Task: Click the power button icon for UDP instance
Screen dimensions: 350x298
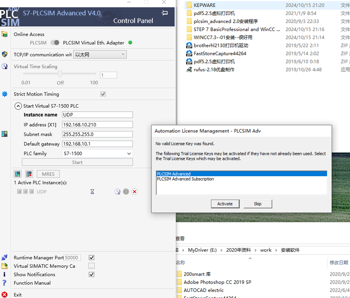Action: coord(126,192)
